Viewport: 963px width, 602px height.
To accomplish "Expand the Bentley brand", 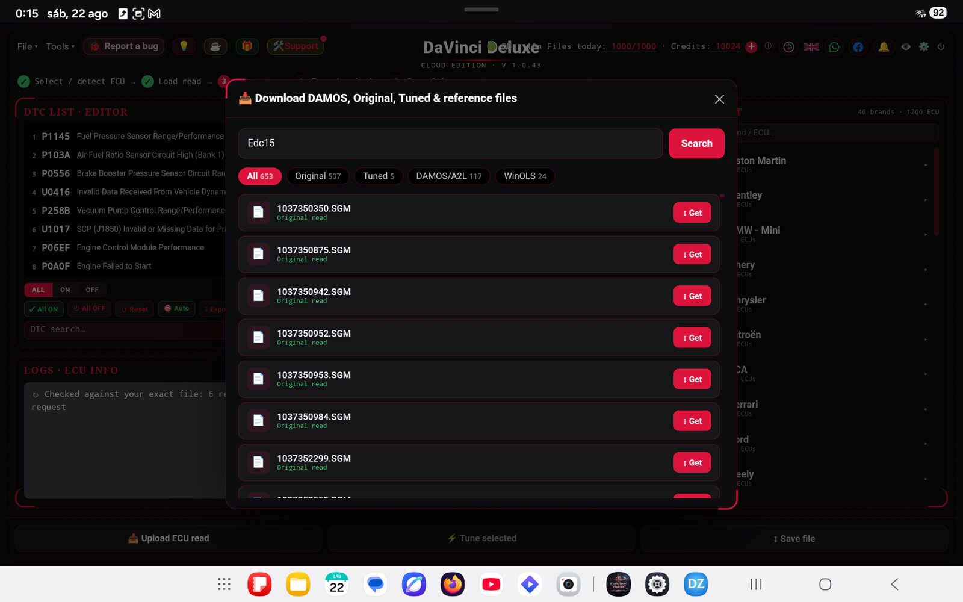I will [x=834, y=199].
